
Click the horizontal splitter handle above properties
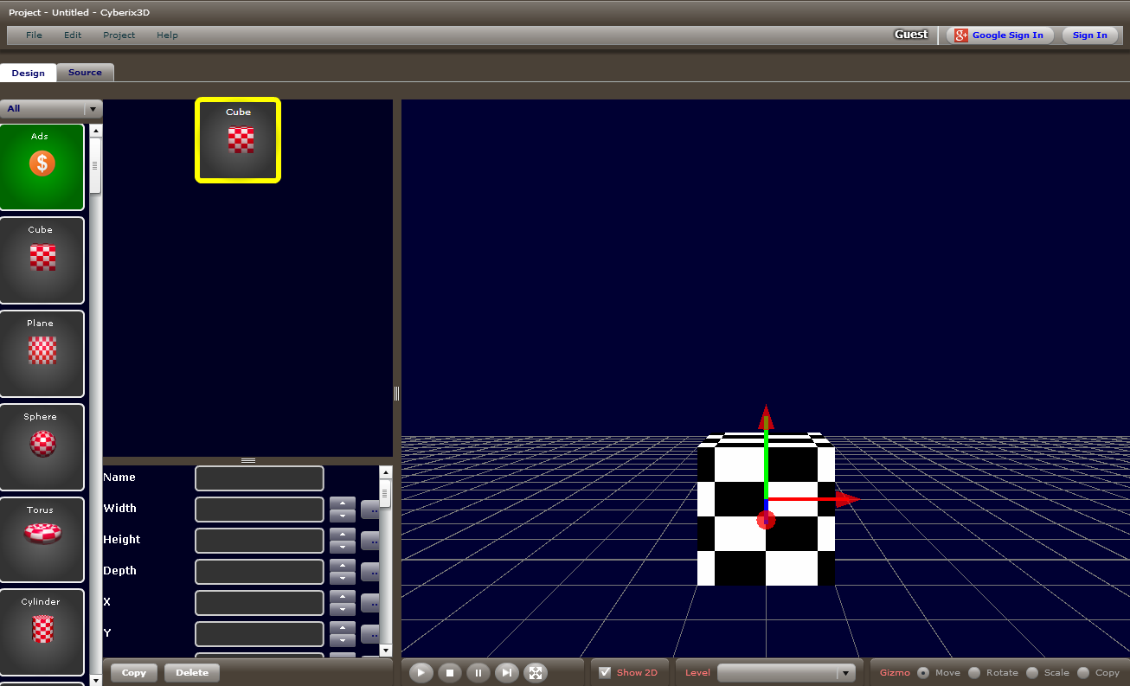click(x=248, y=461)
